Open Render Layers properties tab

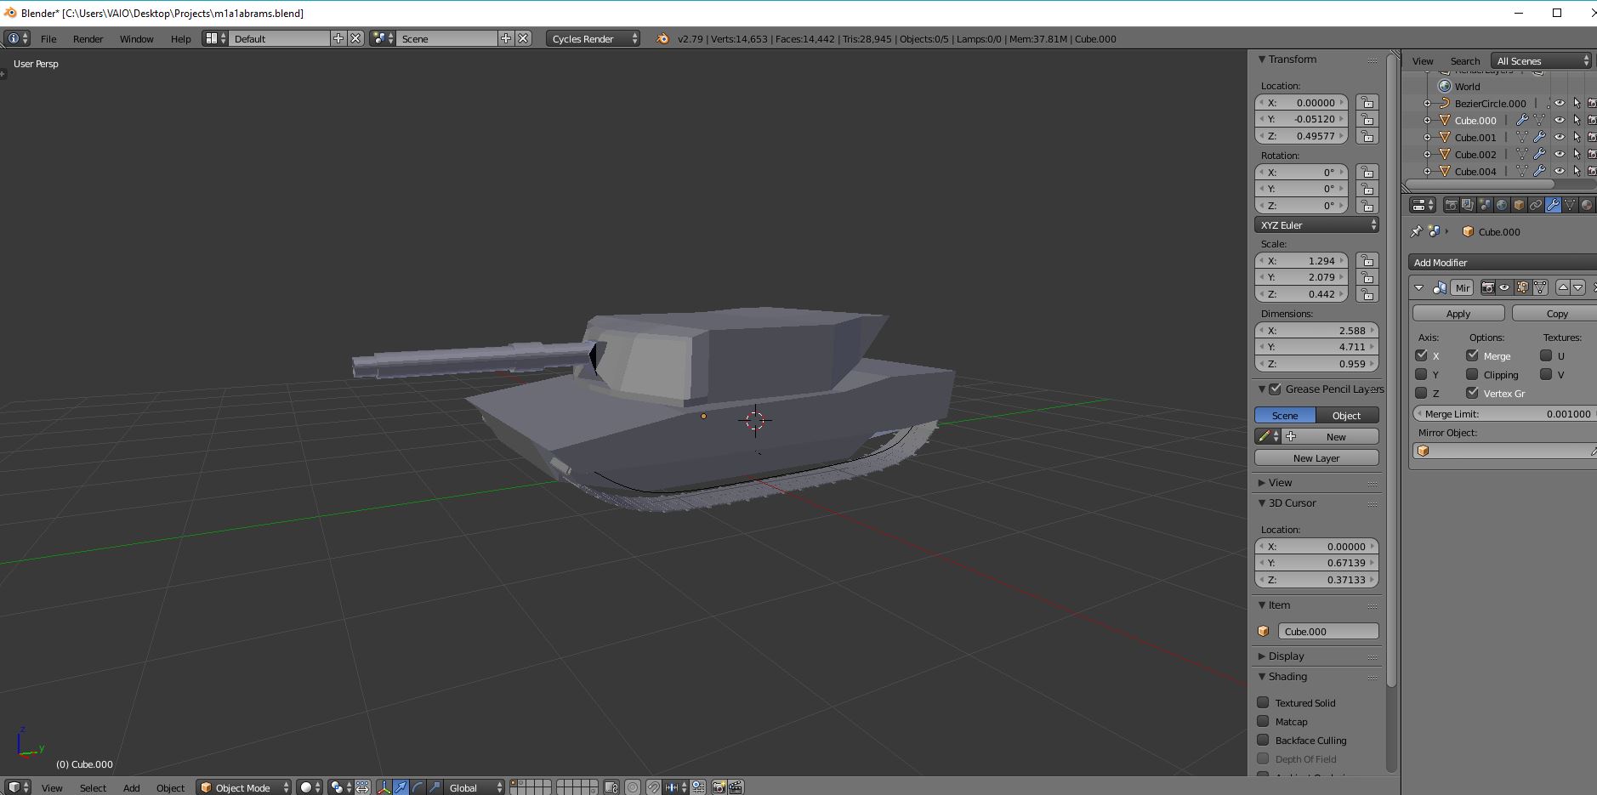[x=1468, y=205]
